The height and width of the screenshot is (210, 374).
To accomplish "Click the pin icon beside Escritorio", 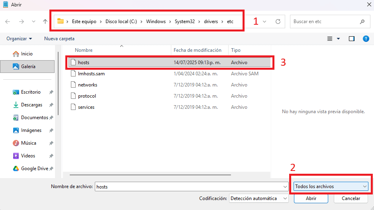I will click(x=51, y=92).
